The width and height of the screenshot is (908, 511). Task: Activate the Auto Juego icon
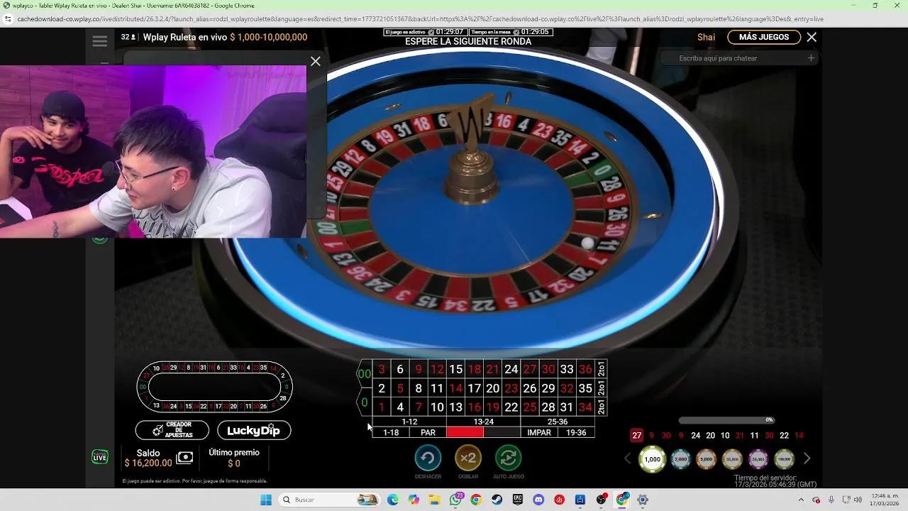pos(508,458)
